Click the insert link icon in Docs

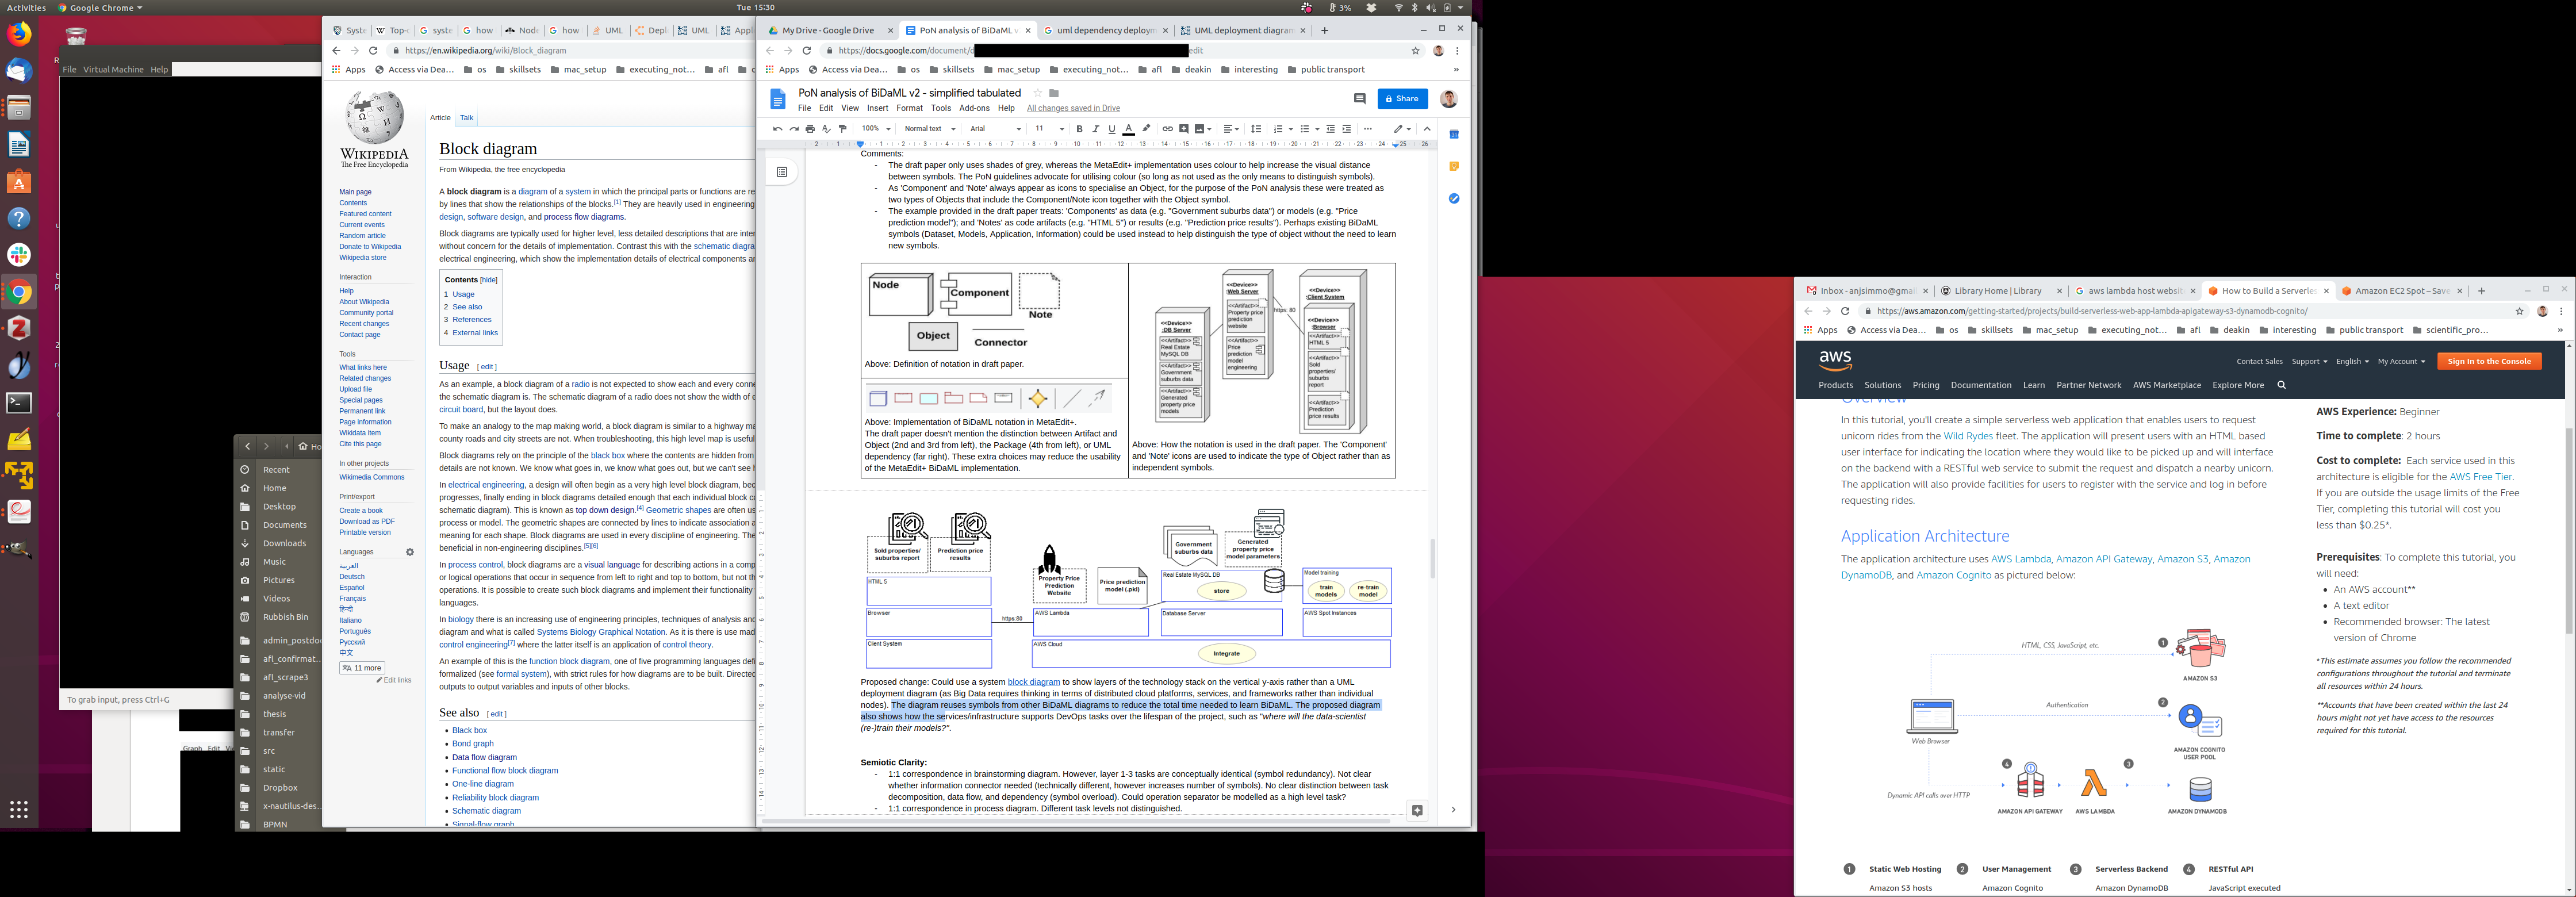click(x=1167, y=129)
